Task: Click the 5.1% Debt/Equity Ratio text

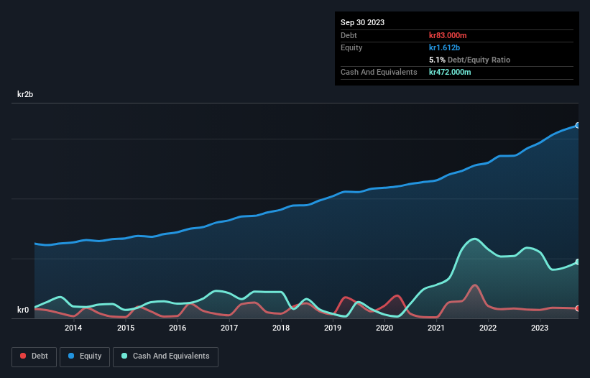Action: coord(469,60)
